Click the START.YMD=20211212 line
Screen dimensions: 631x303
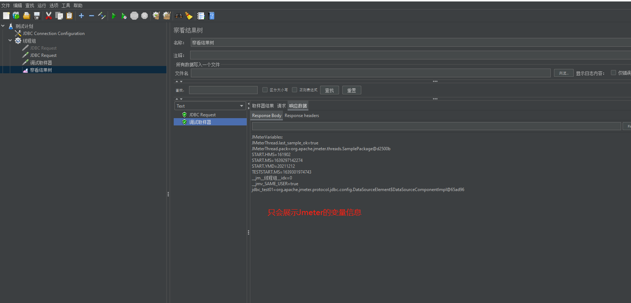(x=273, y=166)
